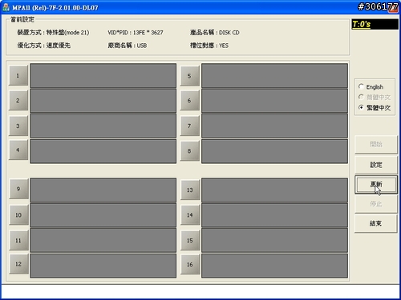Click port button 3

pyautogui.click(x=18, y=126)
